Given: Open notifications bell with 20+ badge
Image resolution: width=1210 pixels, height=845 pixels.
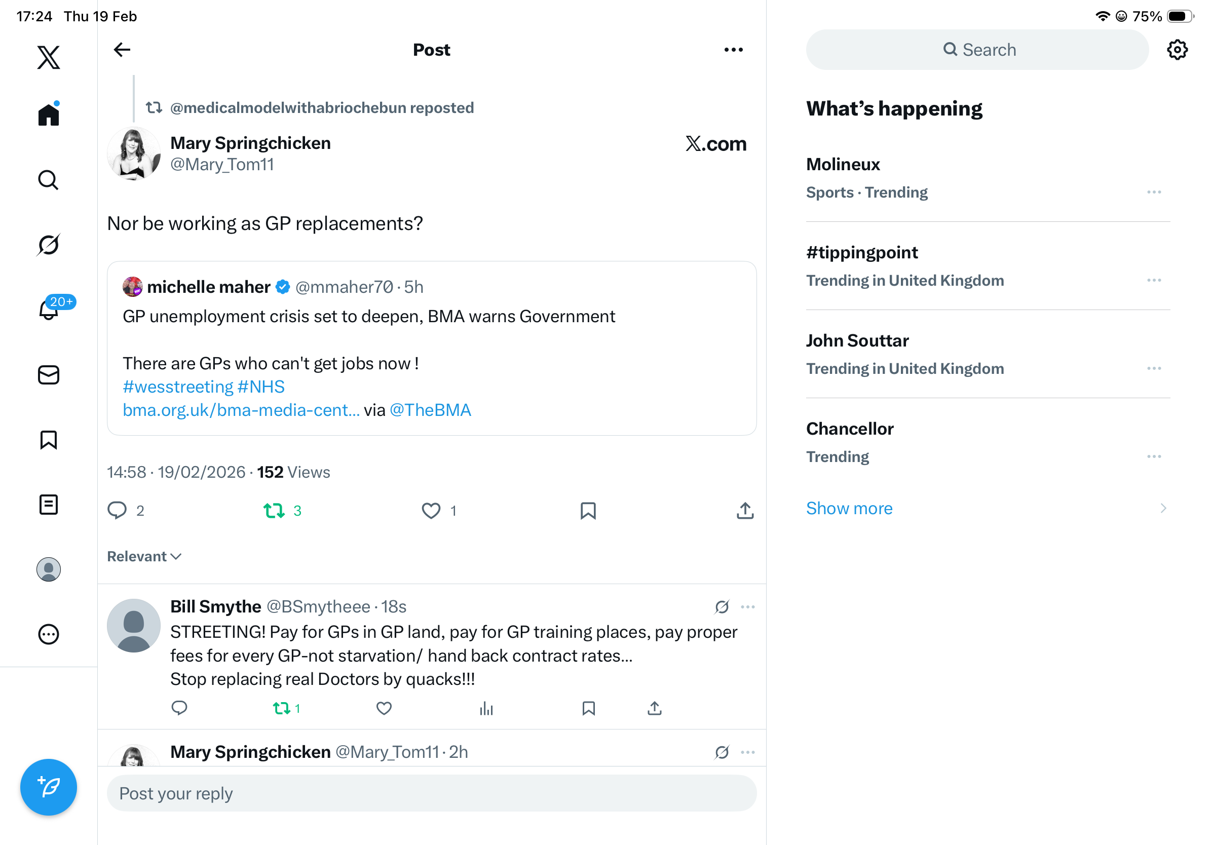Looking at the screenshot, I should 50,309.
